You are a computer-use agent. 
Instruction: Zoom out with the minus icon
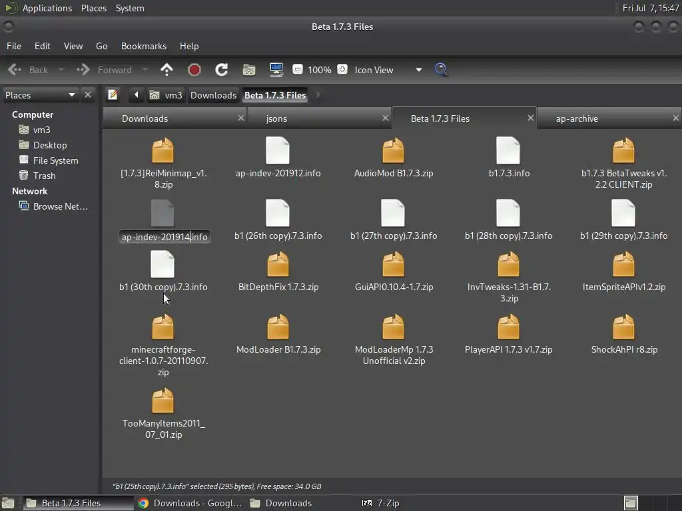[298, 69]
